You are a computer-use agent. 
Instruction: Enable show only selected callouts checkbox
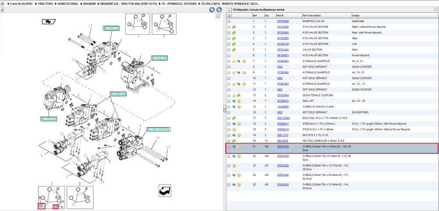click(x=230, y=10)
